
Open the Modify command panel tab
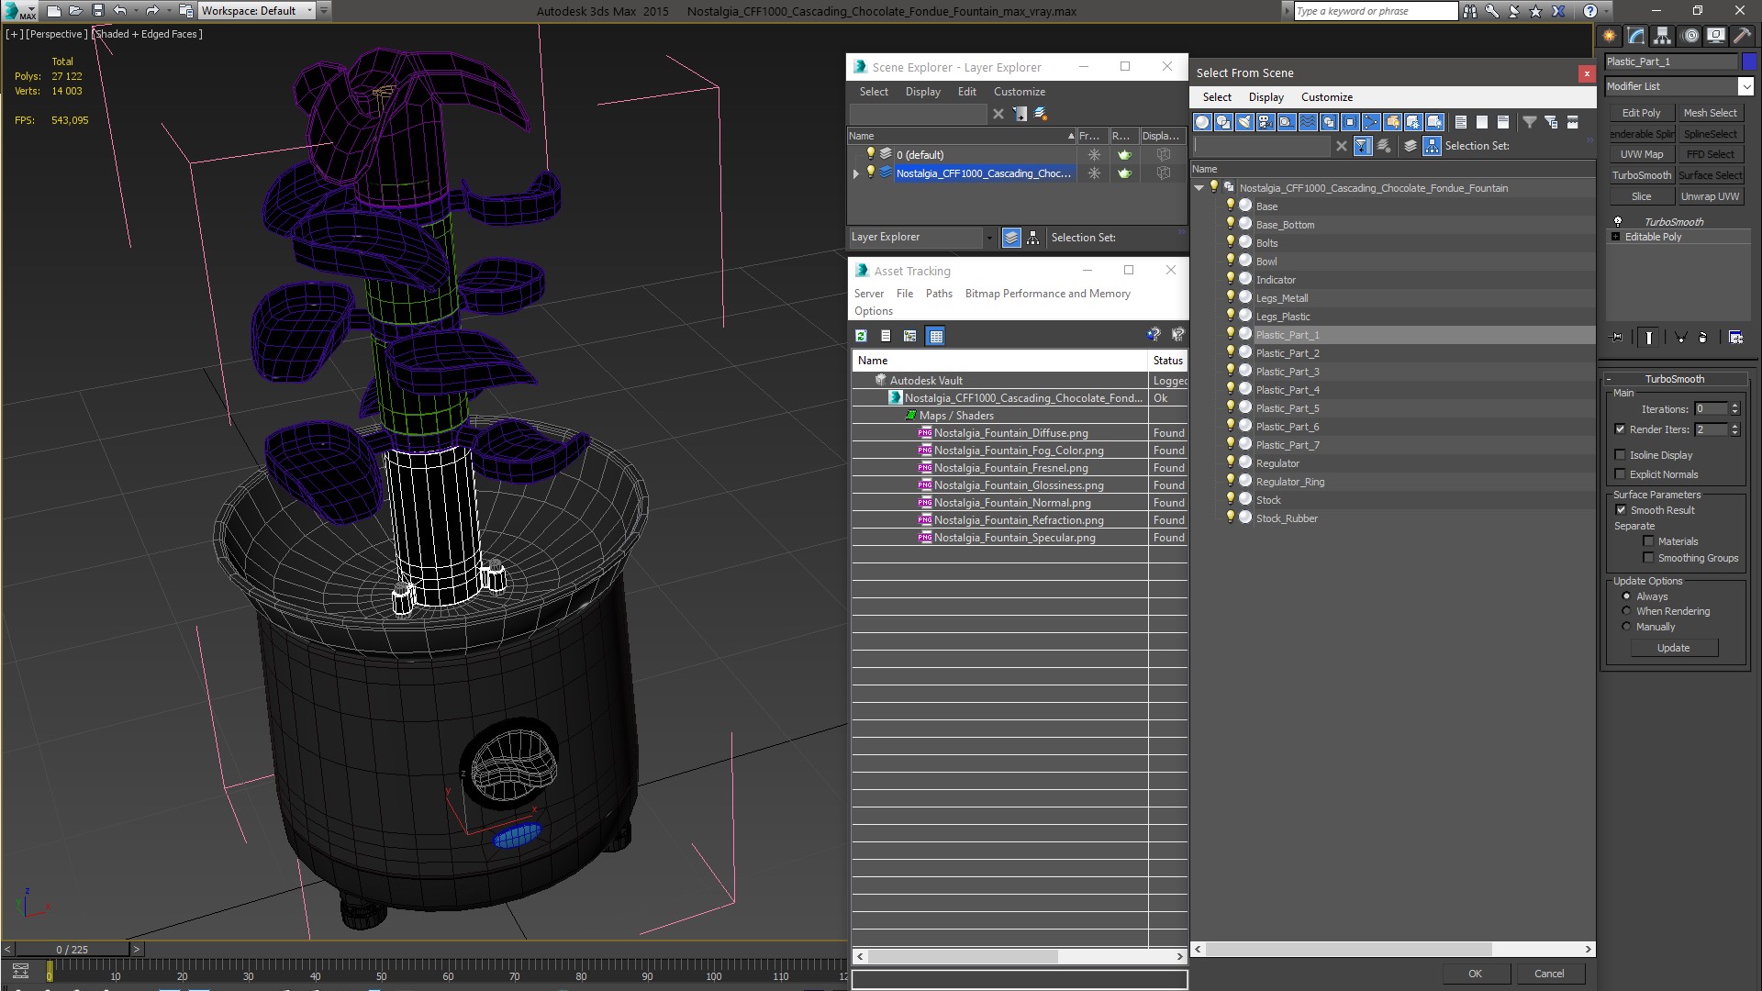tap(1636, 36)
